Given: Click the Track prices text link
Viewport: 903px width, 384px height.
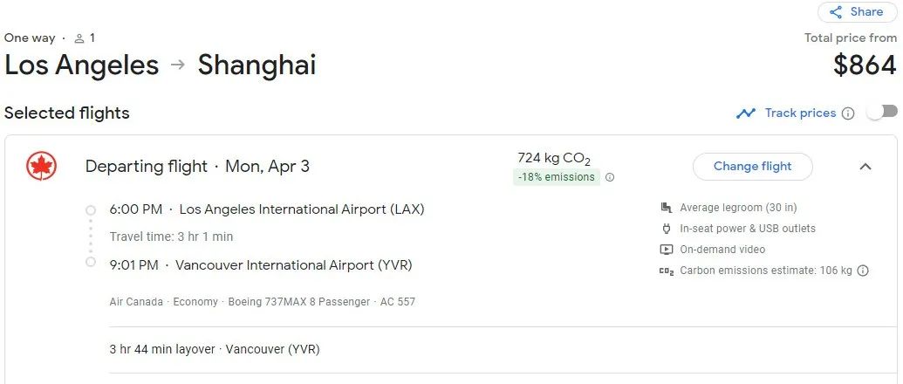Looking at the screenshot, I should (x=800, y=113).
